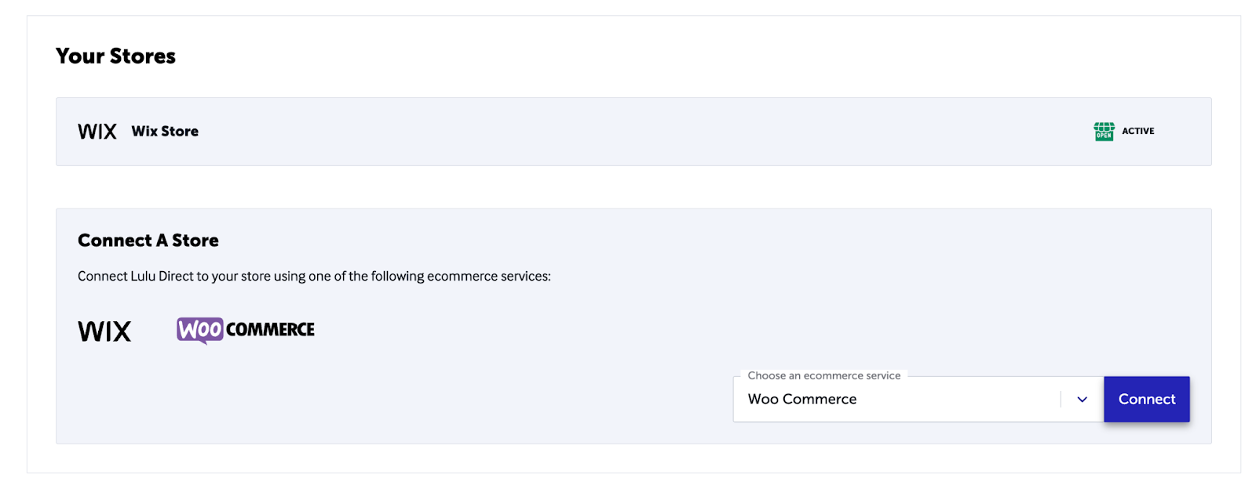Screen dimensions: 1256x489
Task: Select Woo Commerce in the service field
Action: 802,399
